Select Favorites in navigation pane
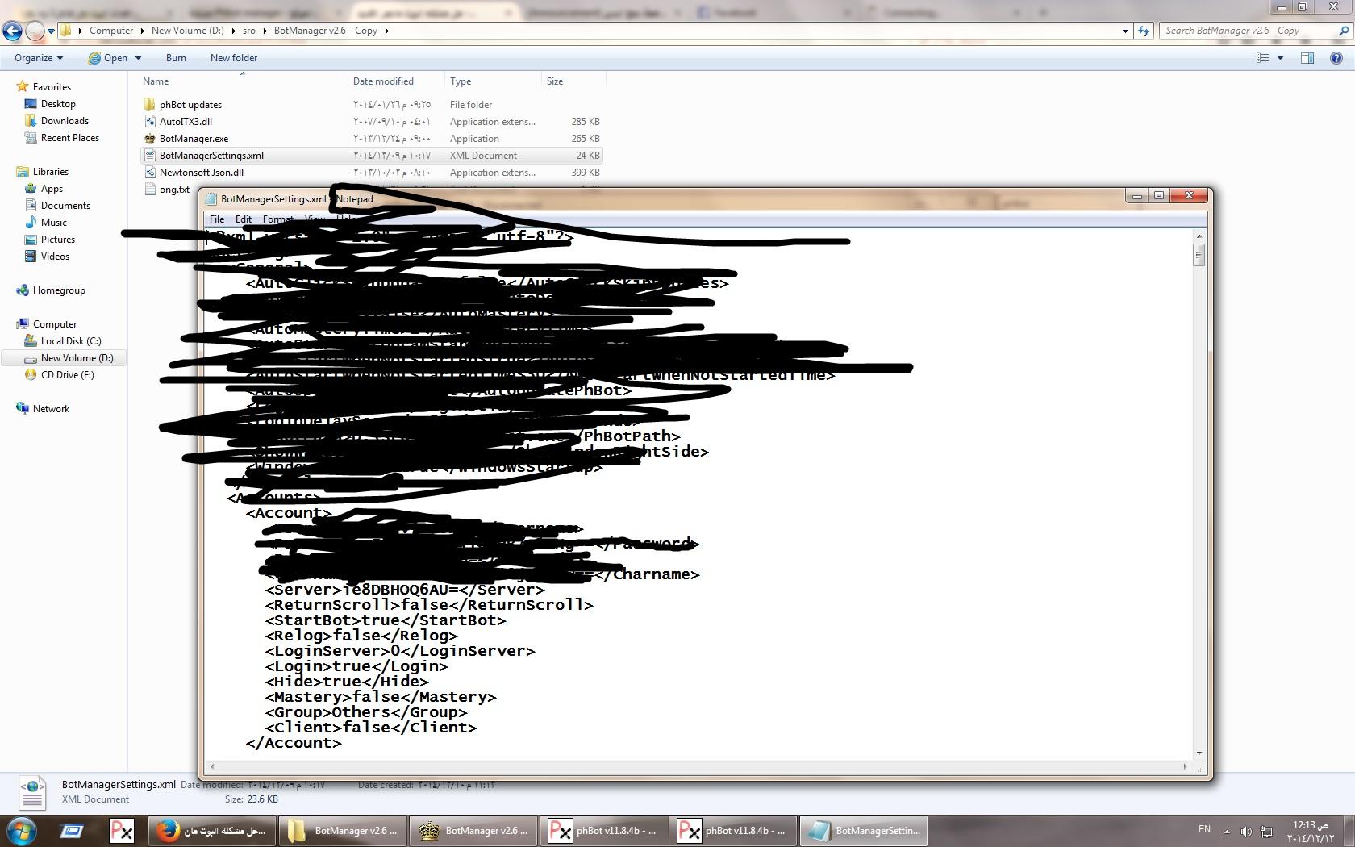Viewport: 1355px width, 847px height. [x=52, y=87]
